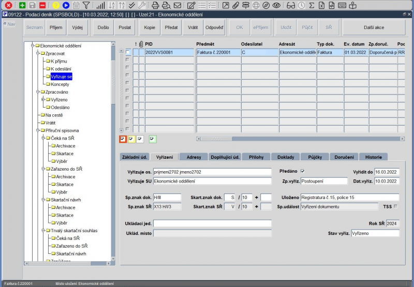Open help via yellow question mark icon
Viewport: 414px width, 287px height.
point(56,5)
